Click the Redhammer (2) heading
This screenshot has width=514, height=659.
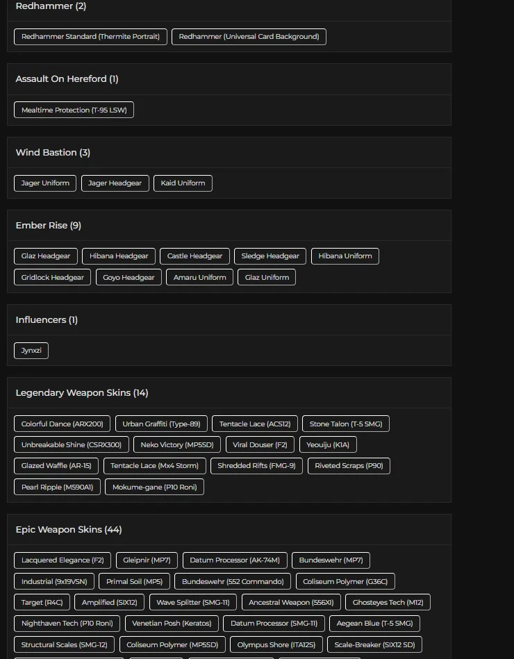click(51, 6)
